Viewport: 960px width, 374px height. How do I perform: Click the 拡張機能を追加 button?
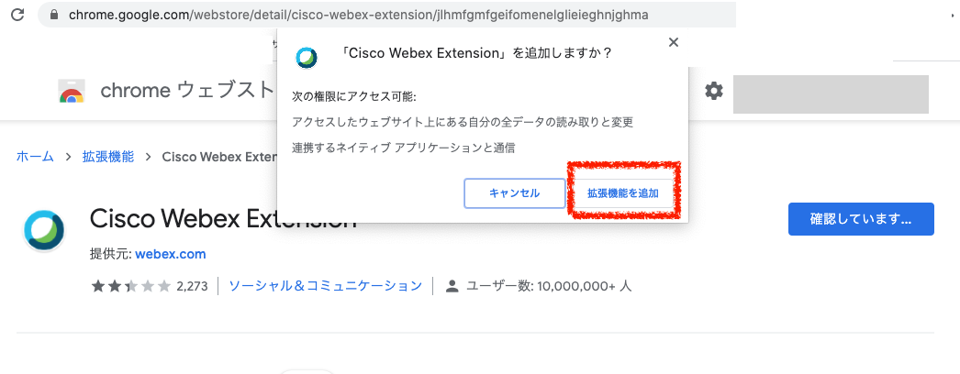[623, 193]
